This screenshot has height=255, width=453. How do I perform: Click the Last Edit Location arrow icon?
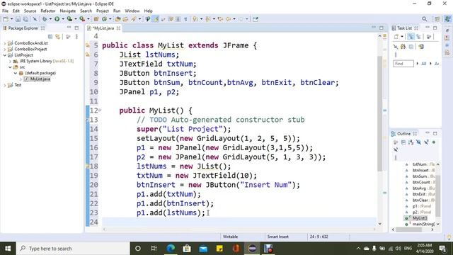point(220,19)
